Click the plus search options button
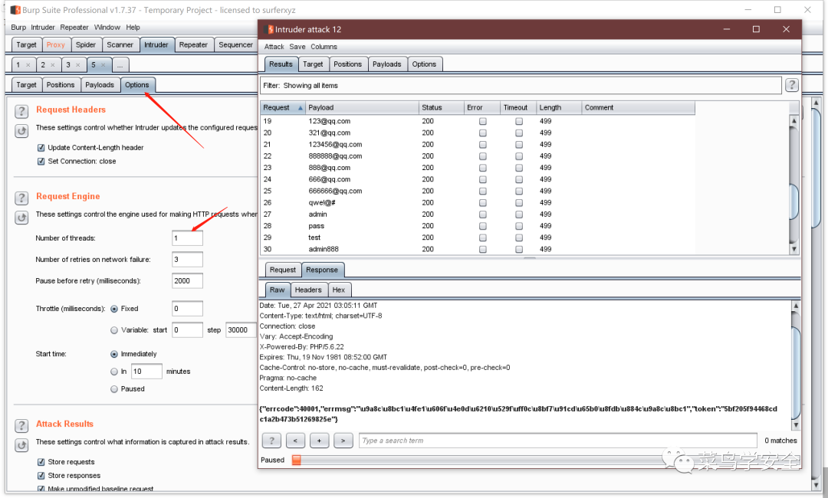This screenshot has height=498, width=828. point(319,441)
